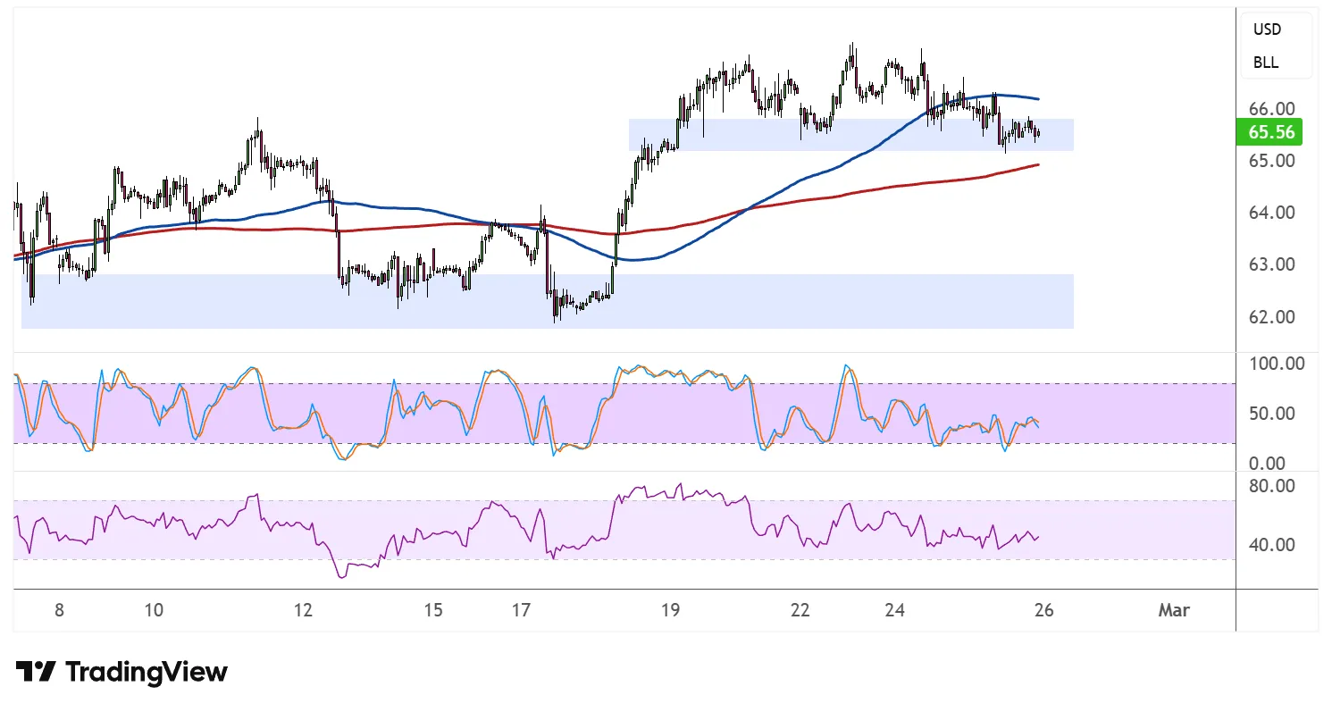Click the TradingView logo icon
The width and height of the screenshot is (1332, 712).
click(x=36, y=672)
